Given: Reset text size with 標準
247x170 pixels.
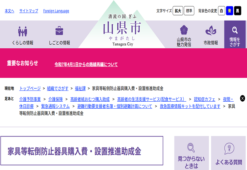Looking at the screenshot, I should (189, 11).
